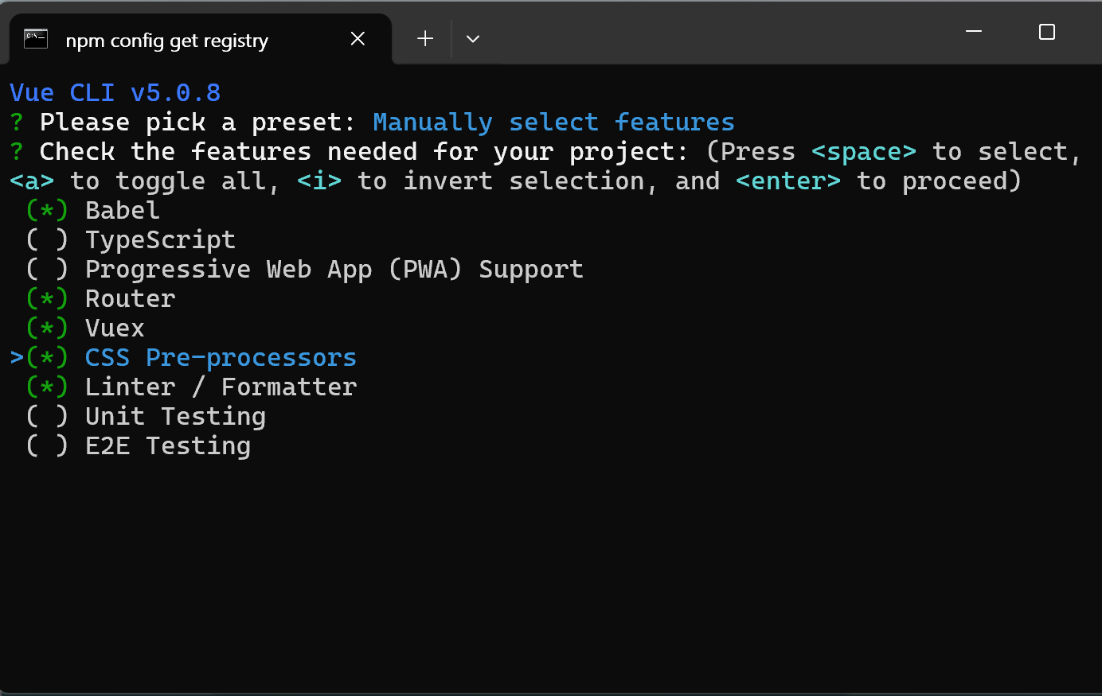Select the npm config get registry tab
This screenshot has height=696, width=1102.
point(167,41)
